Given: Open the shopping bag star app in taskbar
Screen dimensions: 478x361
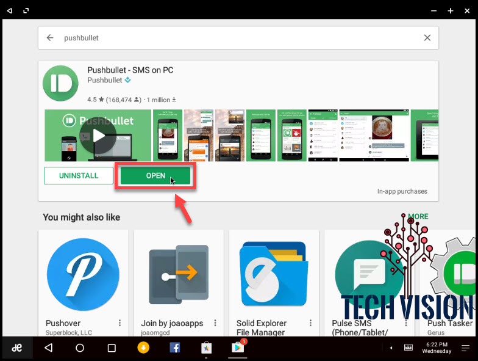Looking at the screenshot, I should point(206,348).
